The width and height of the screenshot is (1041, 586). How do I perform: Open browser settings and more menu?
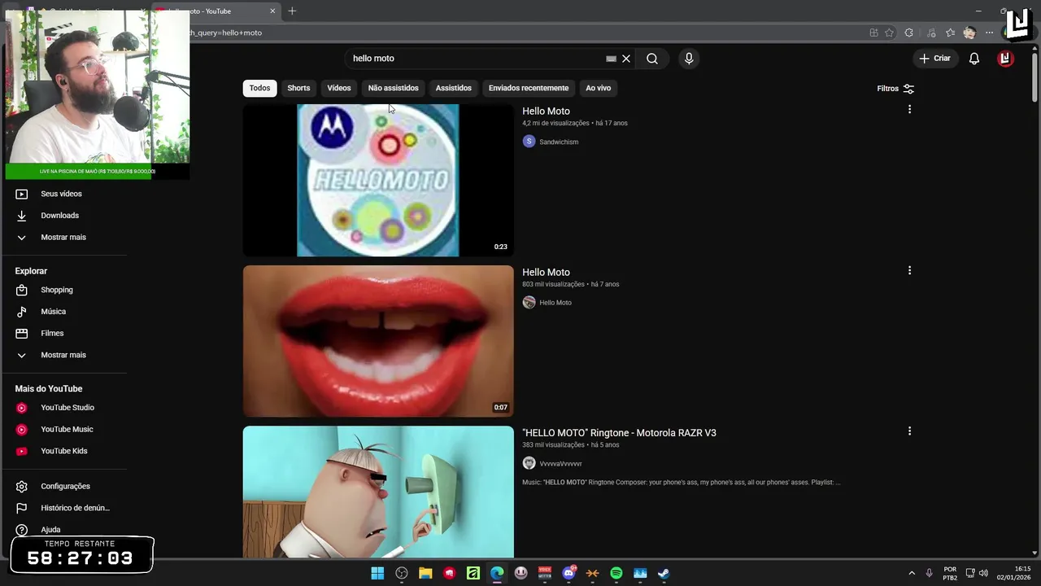989,33
